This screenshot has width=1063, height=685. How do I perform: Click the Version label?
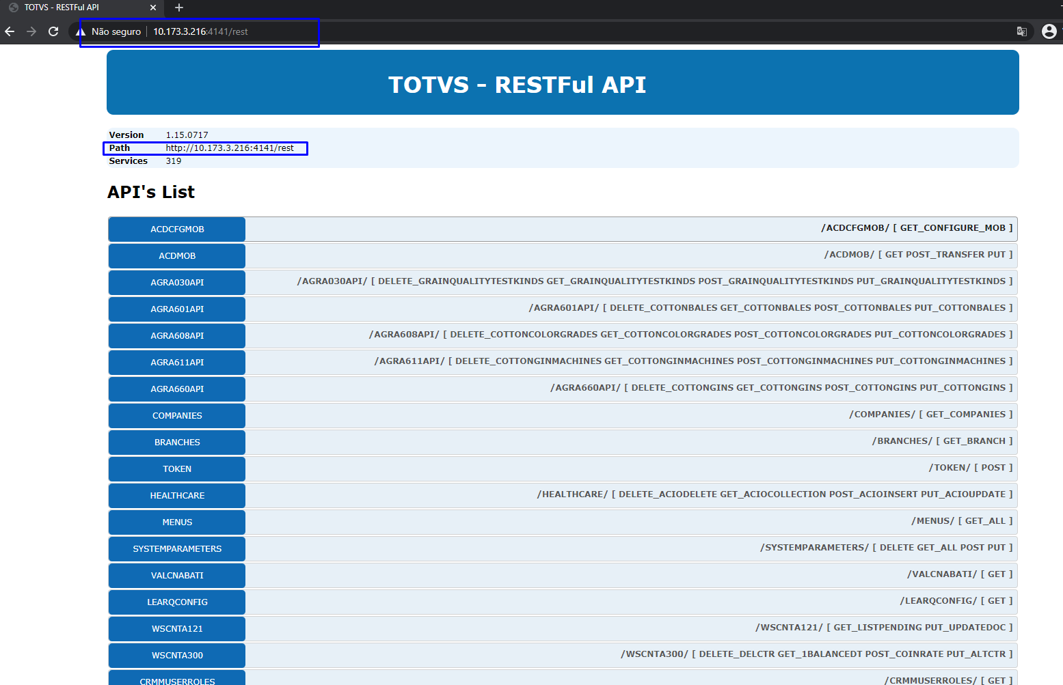pyautogui.click(x=126, y=135)
